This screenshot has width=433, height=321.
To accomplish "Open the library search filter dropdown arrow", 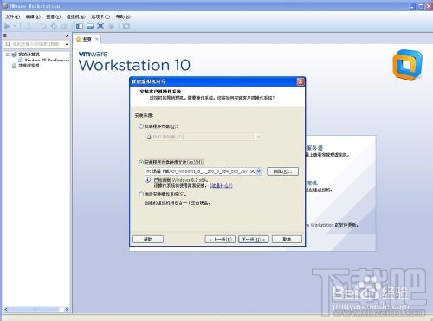I will coord(67,44).
